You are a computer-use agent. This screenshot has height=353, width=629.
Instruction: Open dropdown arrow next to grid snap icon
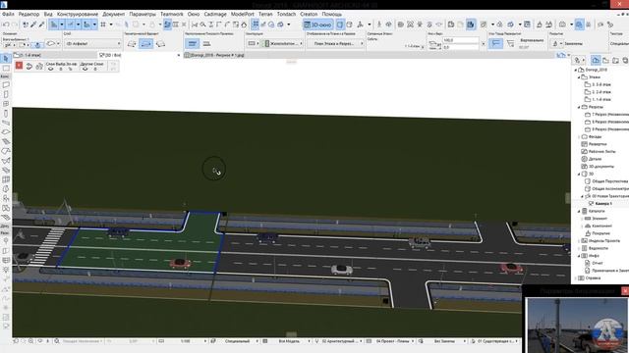(111, 25)
